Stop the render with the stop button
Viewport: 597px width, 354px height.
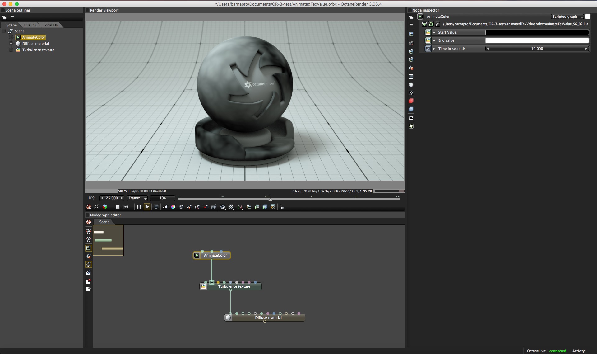pos(118,207)
